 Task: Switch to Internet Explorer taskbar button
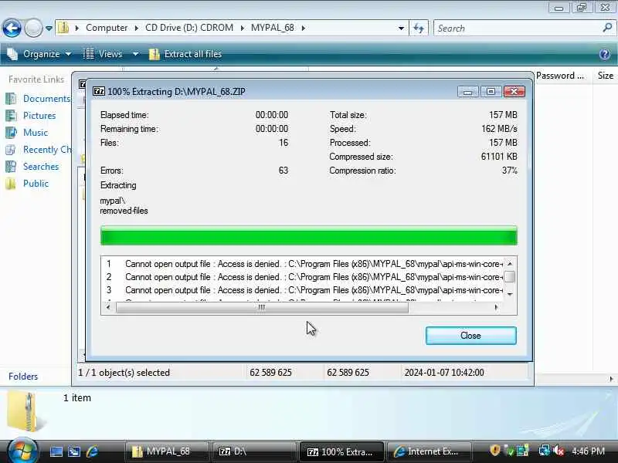pyautogui.click(x=429, y=451)
